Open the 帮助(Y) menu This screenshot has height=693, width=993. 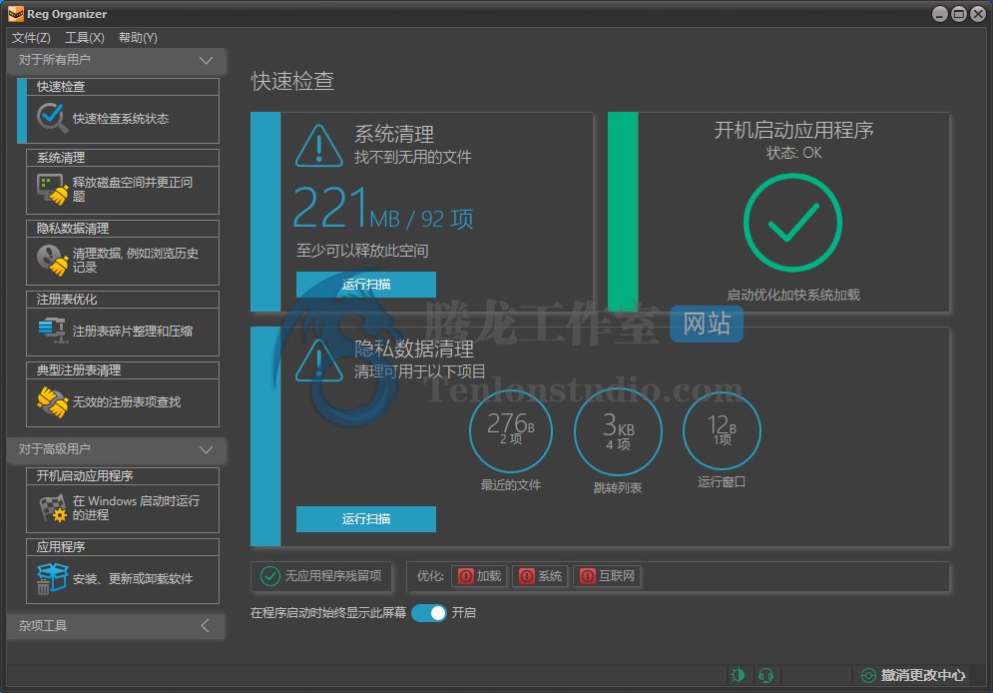coord(138,38)
